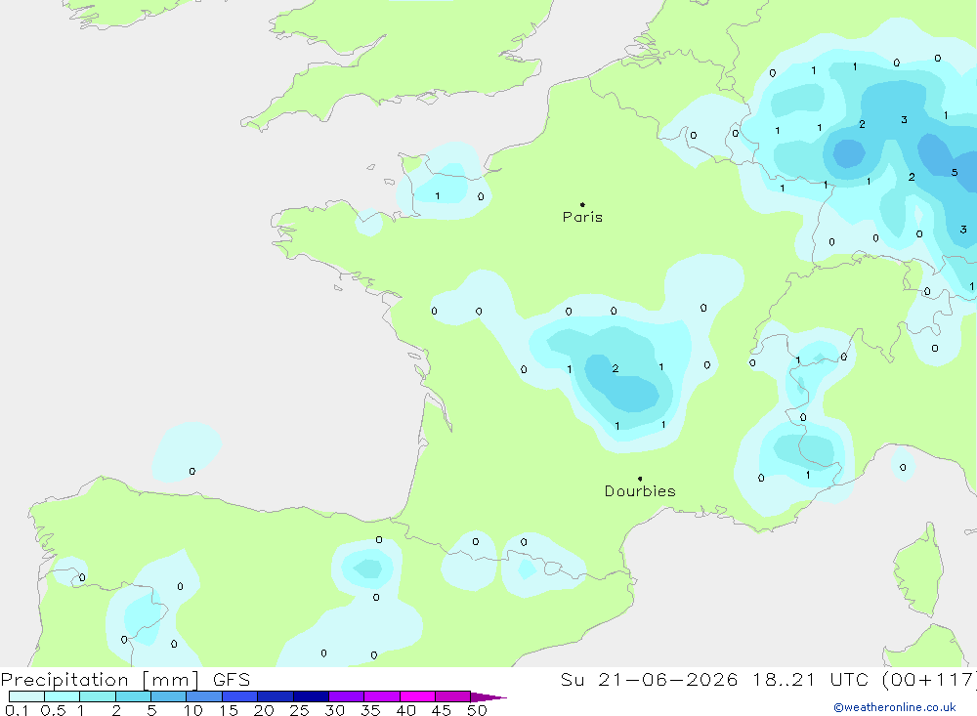The width and height of the screenshot is (977, 716).
Task: Click the legend label '10'
Action: point(193,710)
